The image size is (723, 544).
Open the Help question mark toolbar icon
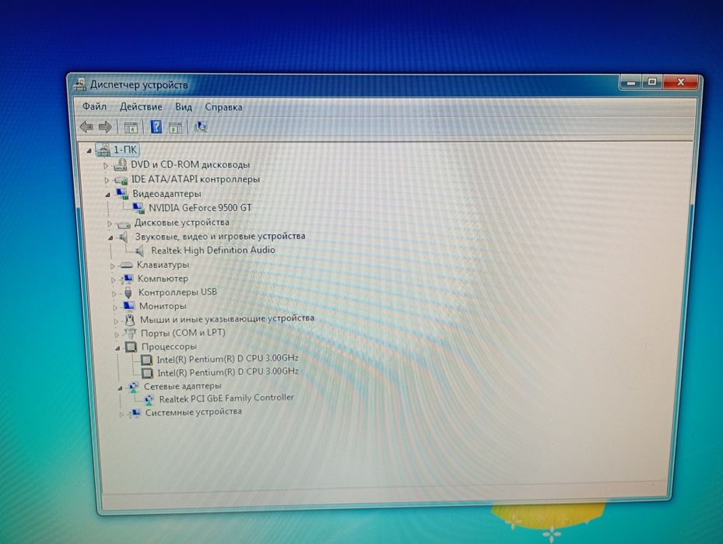click(x=156, y=127)
